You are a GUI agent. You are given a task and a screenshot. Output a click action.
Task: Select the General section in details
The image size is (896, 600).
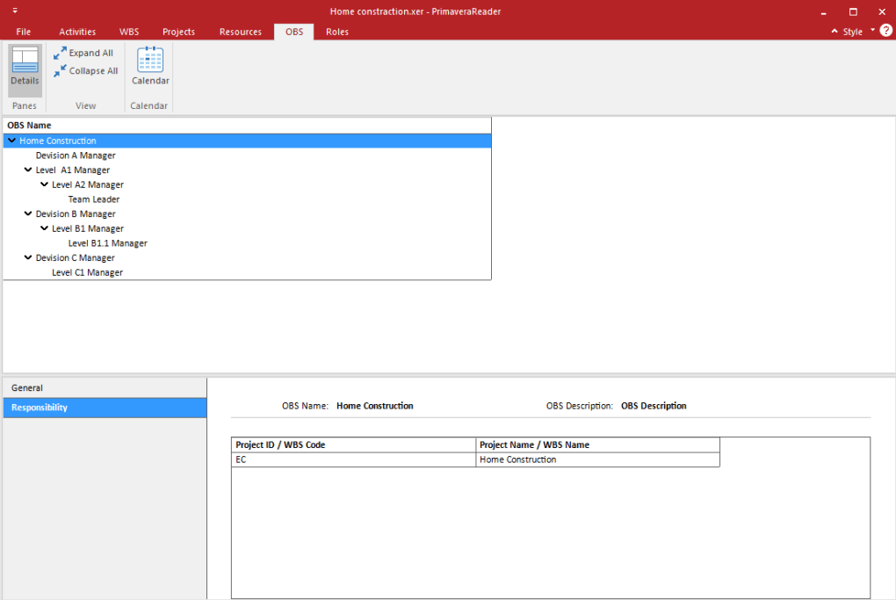click(x=27, y=387)
